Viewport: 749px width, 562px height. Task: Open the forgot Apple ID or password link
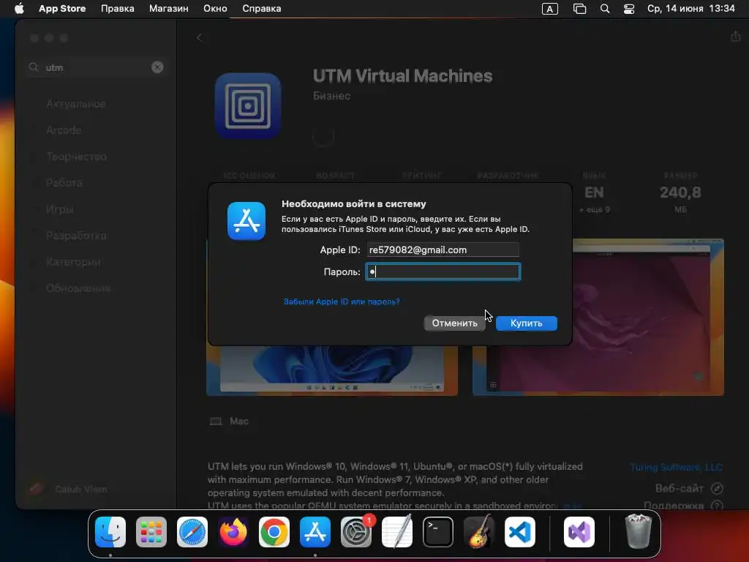pos(342,301)
